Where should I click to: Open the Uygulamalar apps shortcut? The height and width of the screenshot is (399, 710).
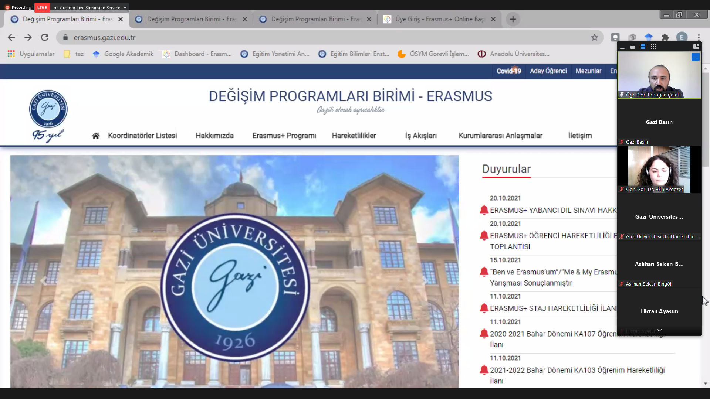(31, 54)
